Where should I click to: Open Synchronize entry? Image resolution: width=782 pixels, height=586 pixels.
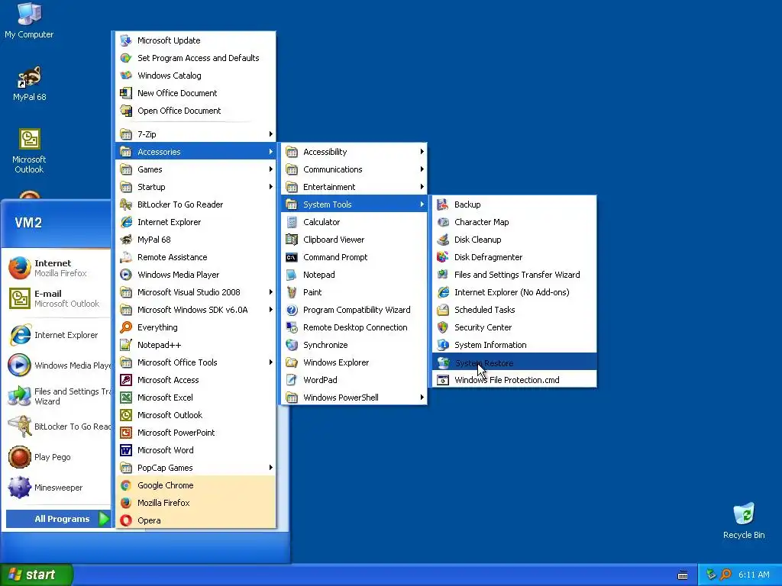click(354, 345)
